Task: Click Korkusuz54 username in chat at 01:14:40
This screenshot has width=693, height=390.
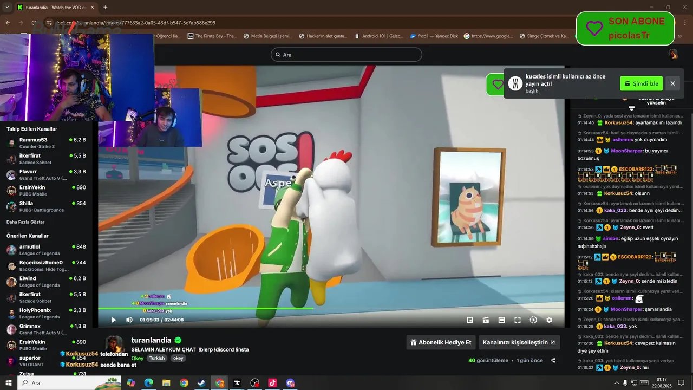Action: pos(619,123)
